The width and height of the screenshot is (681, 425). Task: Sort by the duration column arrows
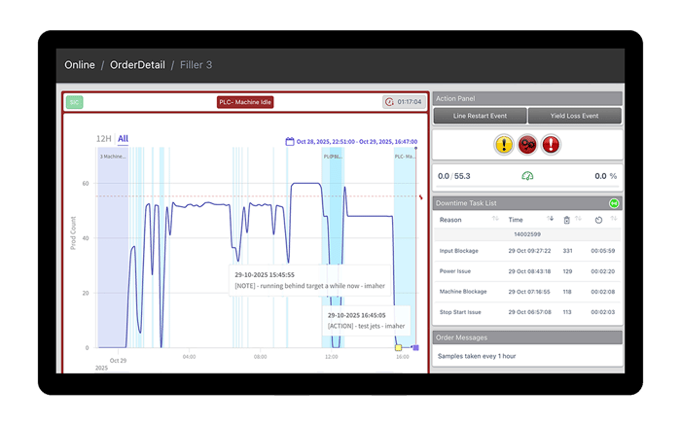614,220
